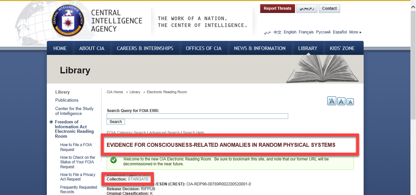
Task: Click the largest text size icon
Action: [x=332, y=101]
